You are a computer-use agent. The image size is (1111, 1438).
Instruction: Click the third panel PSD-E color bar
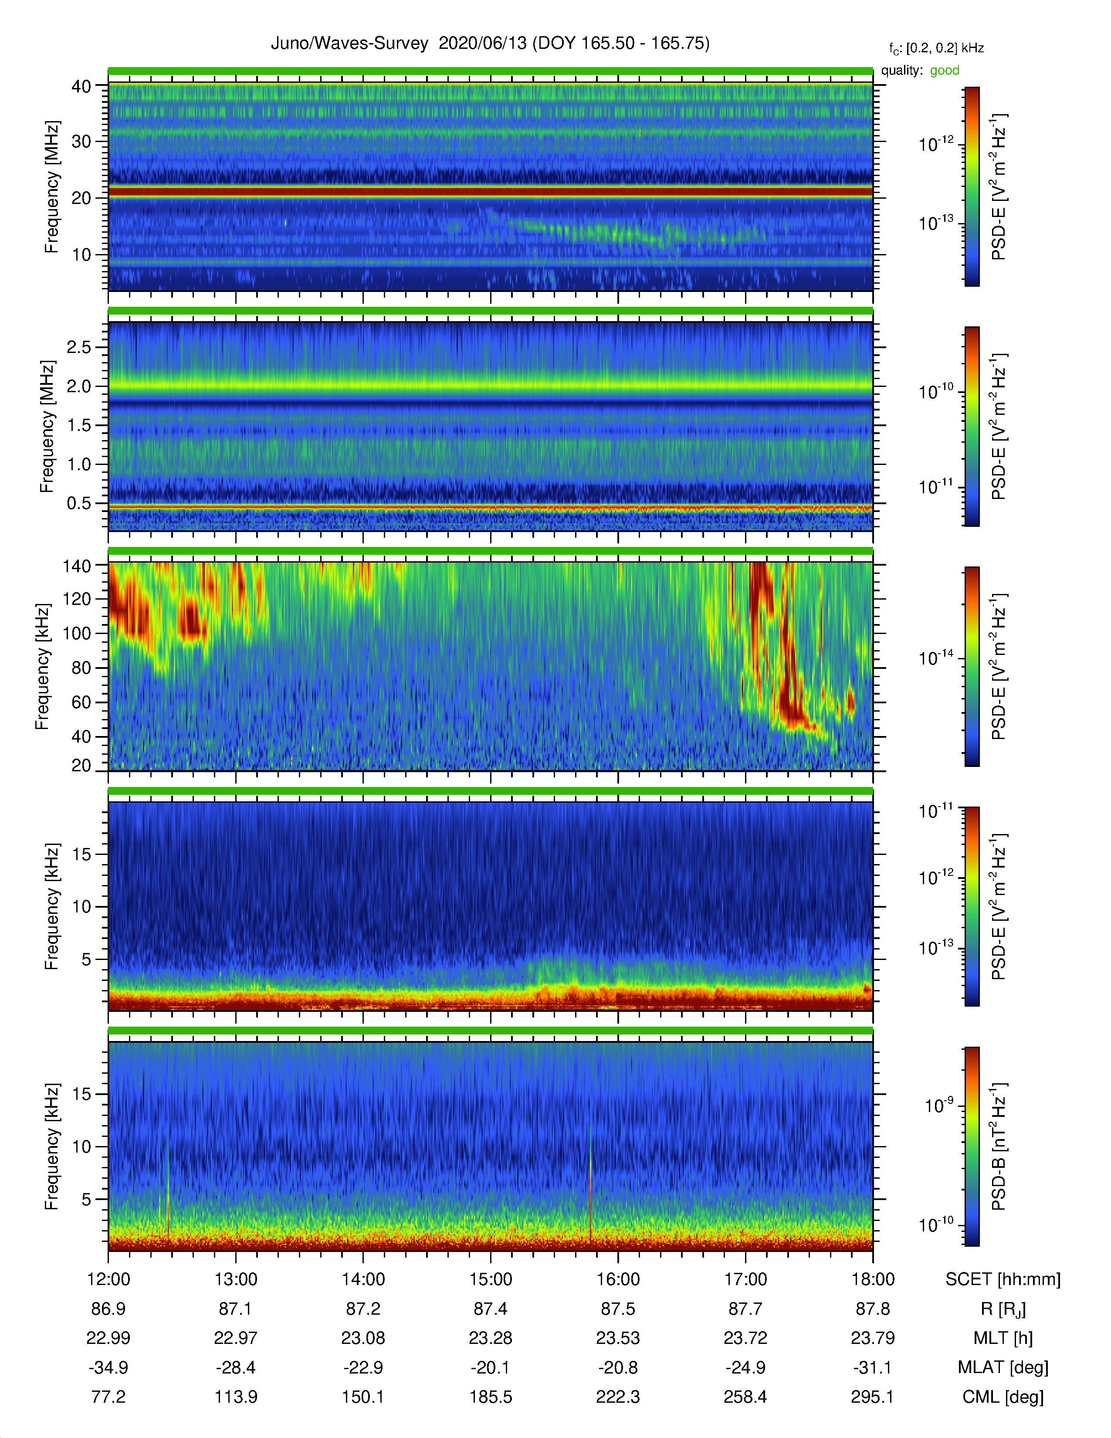pos(972,666)
